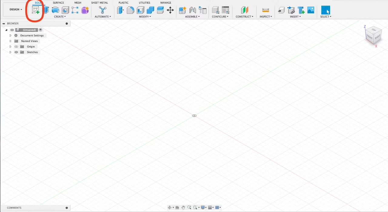
Task: Switch to the SURFACE tab
Action: click(58, 3)
